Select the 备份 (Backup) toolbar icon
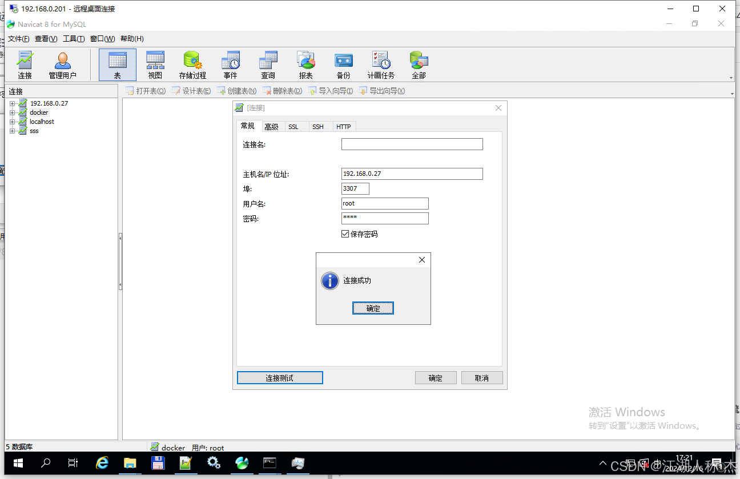 (344, 65)
